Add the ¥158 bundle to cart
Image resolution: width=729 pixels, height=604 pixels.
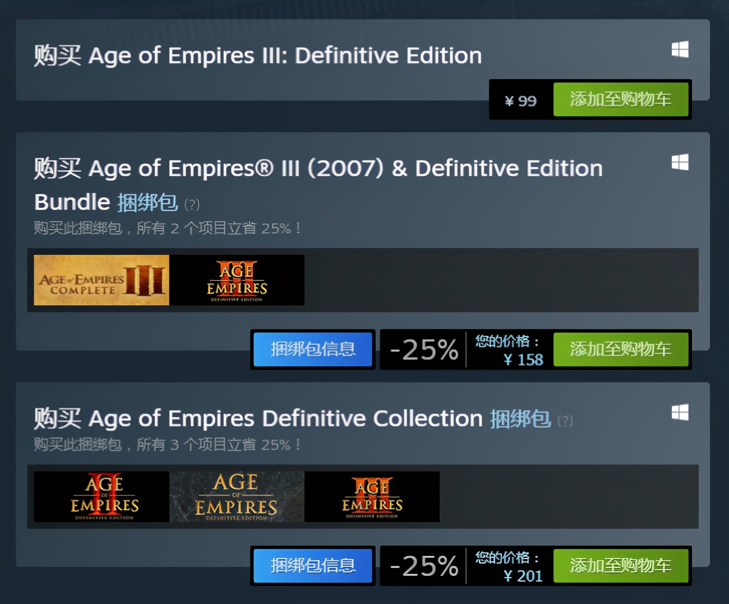coord(621,349)
